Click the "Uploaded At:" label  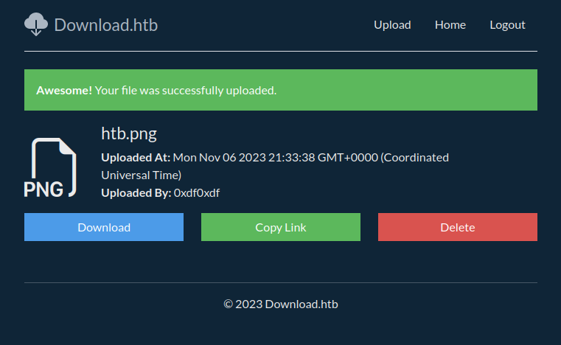tap(136, 157)
